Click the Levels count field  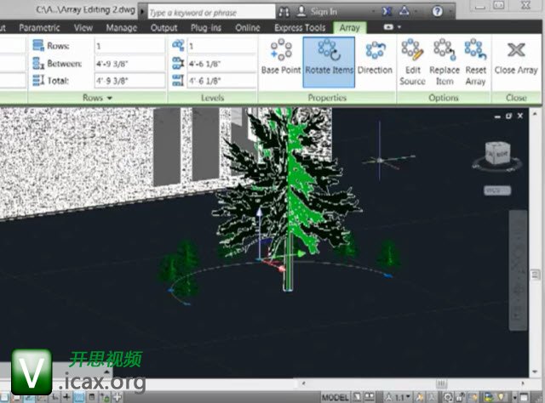coord(221,45)
